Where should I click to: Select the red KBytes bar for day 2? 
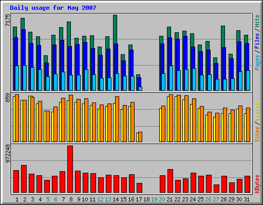pos(24,179)
